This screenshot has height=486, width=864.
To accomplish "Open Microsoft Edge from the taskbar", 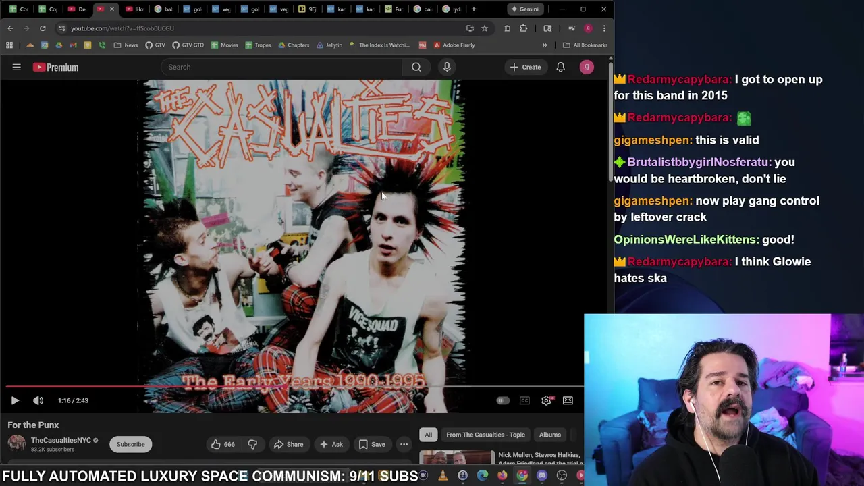I will coord(483,476).
